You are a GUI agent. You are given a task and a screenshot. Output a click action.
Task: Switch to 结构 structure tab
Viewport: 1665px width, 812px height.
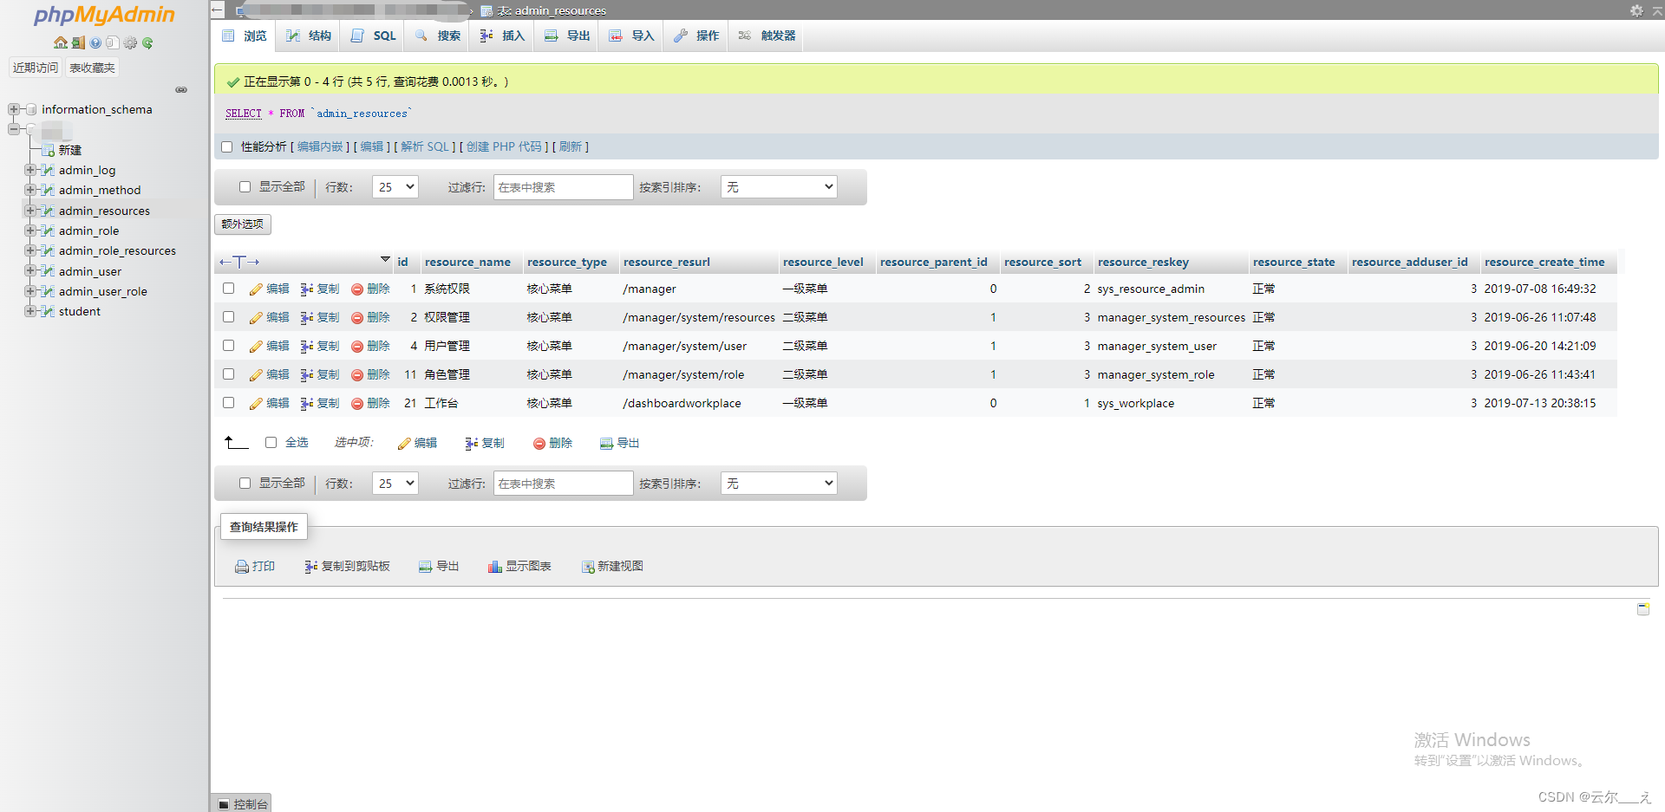point(309,36)
